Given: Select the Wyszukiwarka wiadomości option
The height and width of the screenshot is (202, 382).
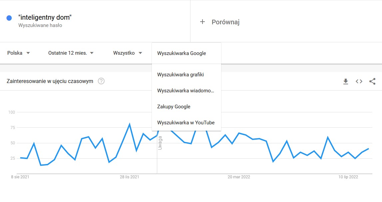Looking at the screenshot, I should coord(185,91).
